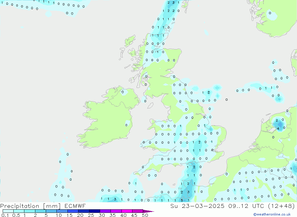Click the ECMWF model label

75,206
